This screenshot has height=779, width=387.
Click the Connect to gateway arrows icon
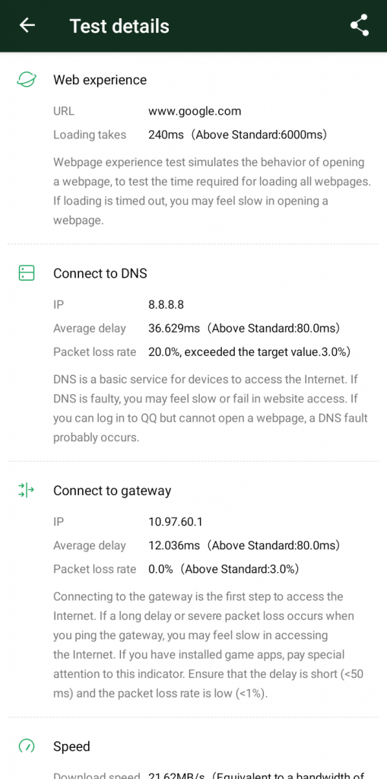pos(27,491)
